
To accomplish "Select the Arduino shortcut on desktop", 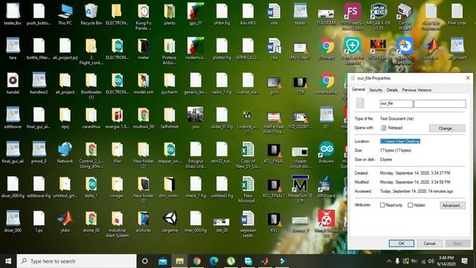I will tap(326, 153).
